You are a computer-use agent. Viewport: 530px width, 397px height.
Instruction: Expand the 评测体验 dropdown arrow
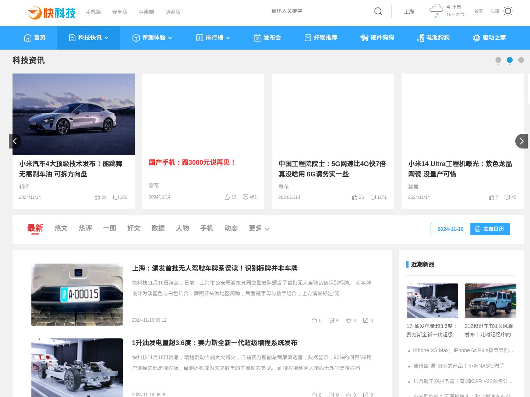pos(170,38)
